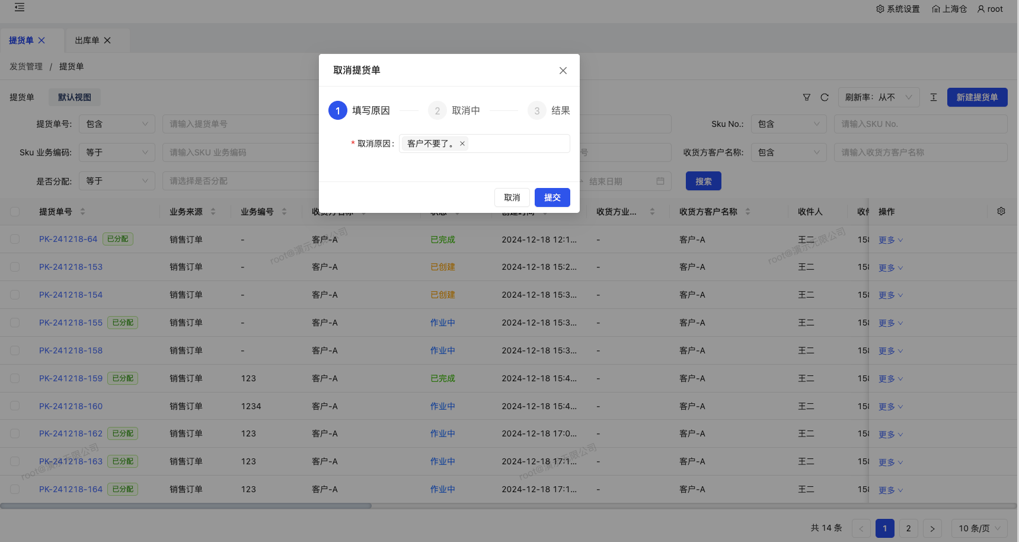
Task: Check the checkbox for PK-241218-64
Action: [15, 239]
